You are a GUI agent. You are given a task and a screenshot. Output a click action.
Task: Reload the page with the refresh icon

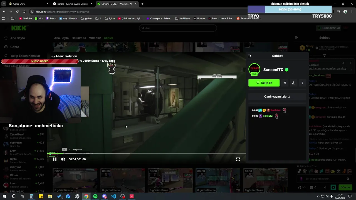[17, 12]
